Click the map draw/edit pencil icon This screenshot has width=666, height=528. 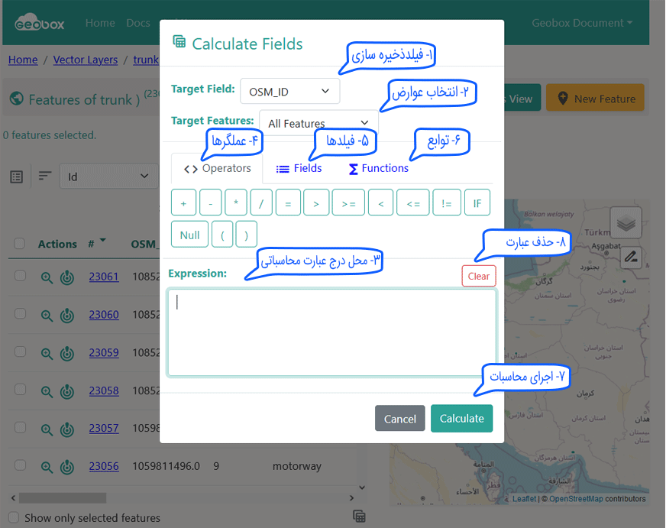click(x=631, y=258)
